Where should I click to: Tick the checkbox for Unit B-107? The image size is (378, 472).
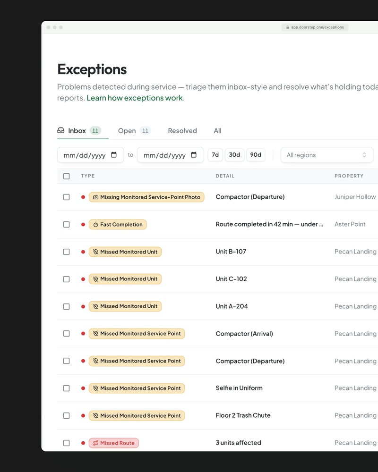66,252
